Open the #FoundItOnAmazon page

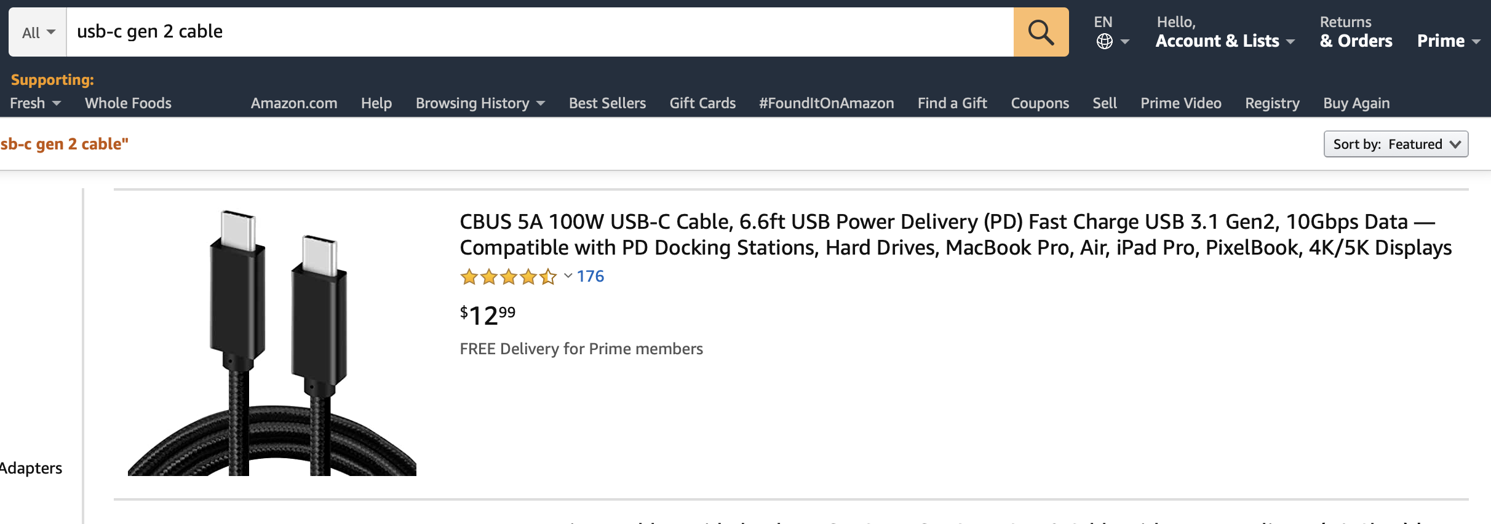tap(827, 103)
